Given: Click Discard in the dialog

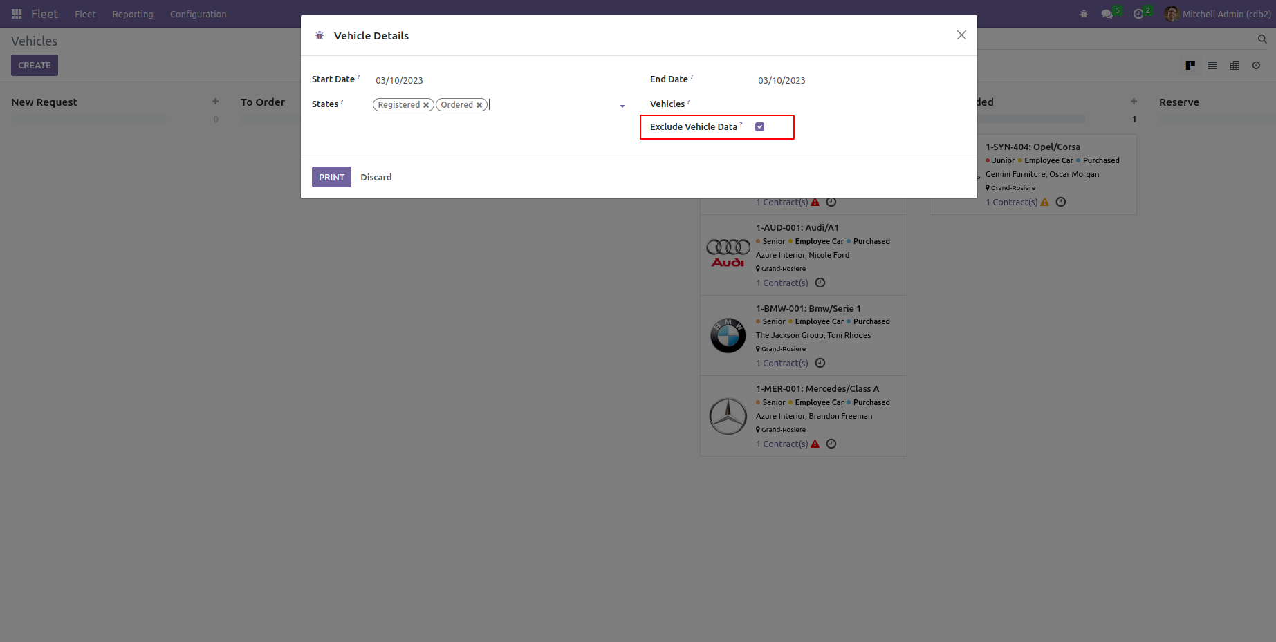Looking at the screenshot, I should tap(376, 177).
